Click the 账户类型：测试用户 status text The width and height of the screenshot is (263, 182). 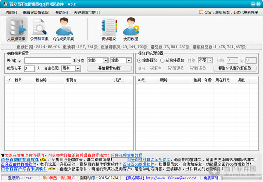coord(59,178)
